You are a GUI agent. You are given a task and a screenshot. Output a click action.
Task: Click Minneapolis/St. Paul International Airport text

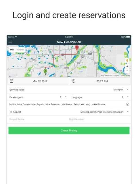[x=102, y=112]
